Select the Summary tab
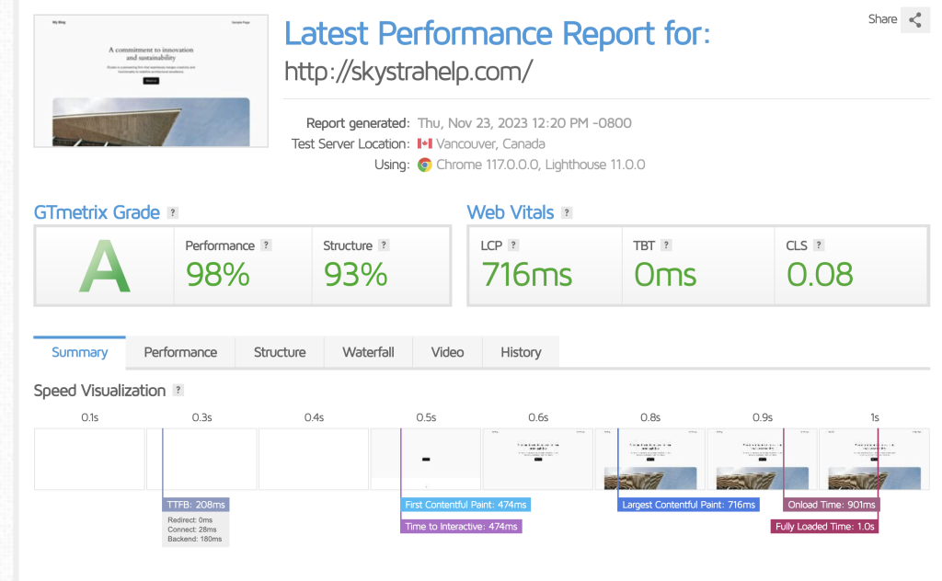 pos(79,352)
